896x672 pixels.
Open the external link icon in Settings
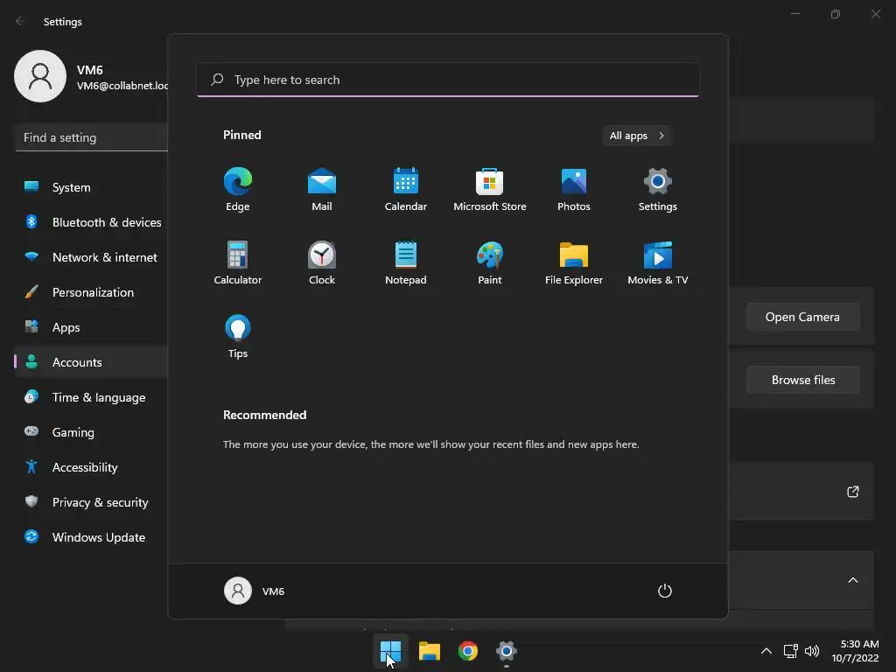[x=852, y=492]
